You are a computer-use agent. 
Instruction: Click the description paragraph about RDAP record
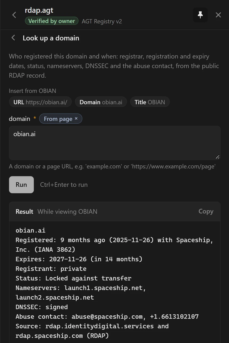[114, 66]
